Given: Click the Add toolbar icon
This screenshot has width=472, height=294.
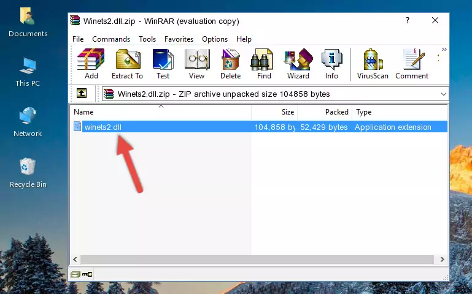Looking at the screenshot, I should [91, 64].
